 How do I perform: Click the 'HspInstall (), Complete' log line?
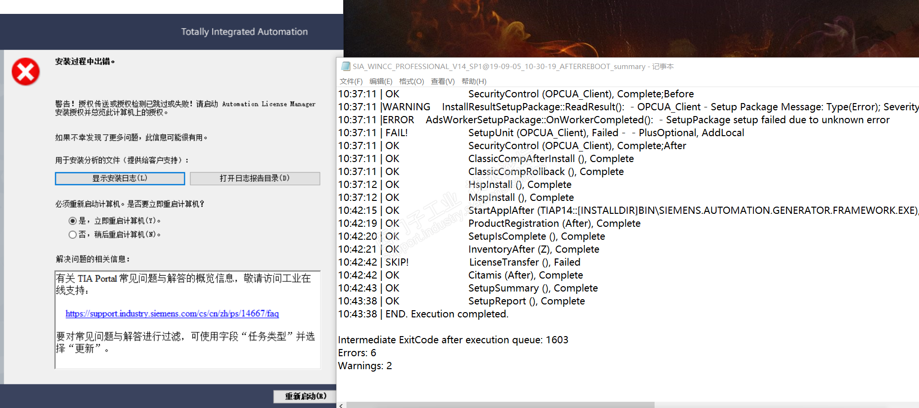455,185
